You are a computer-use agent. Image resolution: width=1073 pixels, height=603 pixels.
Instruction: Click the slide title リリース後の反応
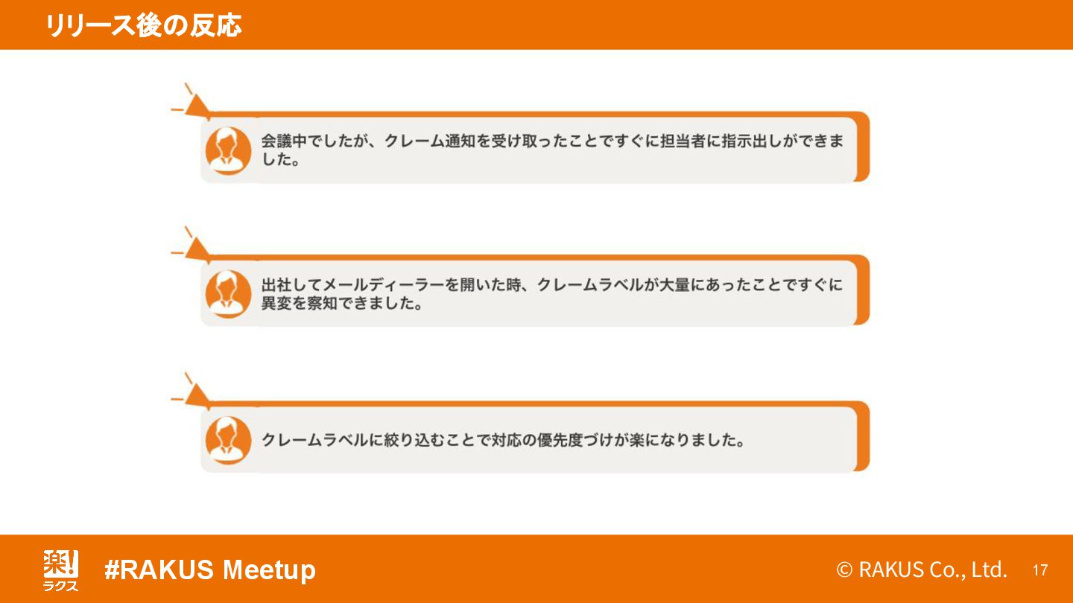pyautogui.click(x=143, y=25)
